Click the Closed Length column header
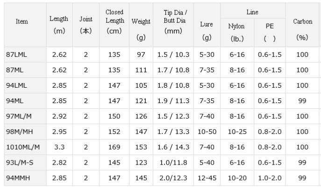The image size is (321, 188). (x=114, y=25)
